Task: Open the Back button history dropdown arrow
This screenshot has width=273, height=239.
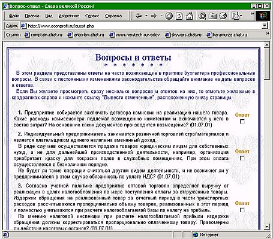Action: coord(146,16)
